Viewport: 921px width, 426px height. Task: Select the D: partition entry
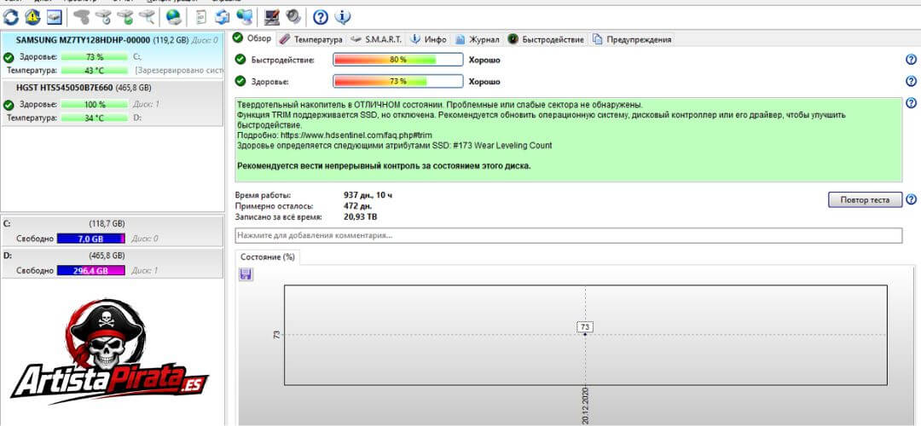(x=113, y=263)
